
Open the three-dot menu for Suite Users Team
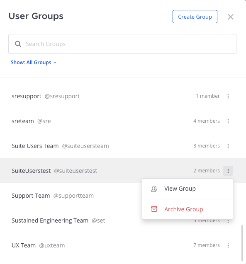click(228, 146)
